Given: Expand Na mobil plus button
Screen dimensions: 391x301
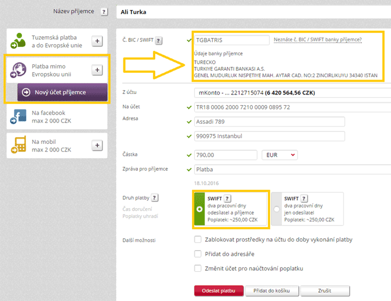Looking at the screenshot, I should (x=97, y=145).
